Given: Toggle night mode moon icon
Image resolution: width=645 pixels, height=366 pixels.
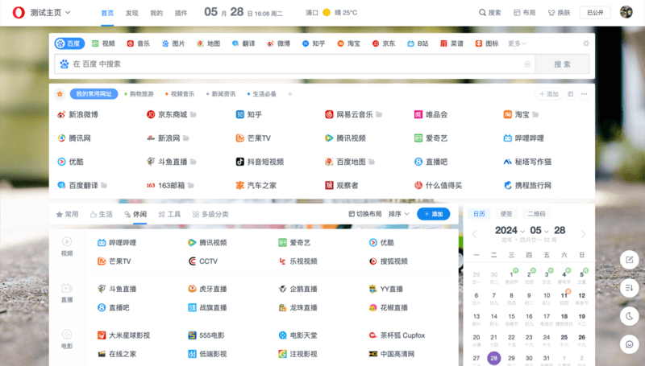Looking at the screenshot, I should click(630, 316).
